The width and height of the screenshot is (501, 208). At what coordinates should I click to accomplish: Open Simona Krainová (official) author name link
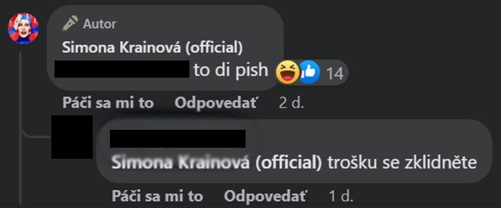tap(152, 47)
